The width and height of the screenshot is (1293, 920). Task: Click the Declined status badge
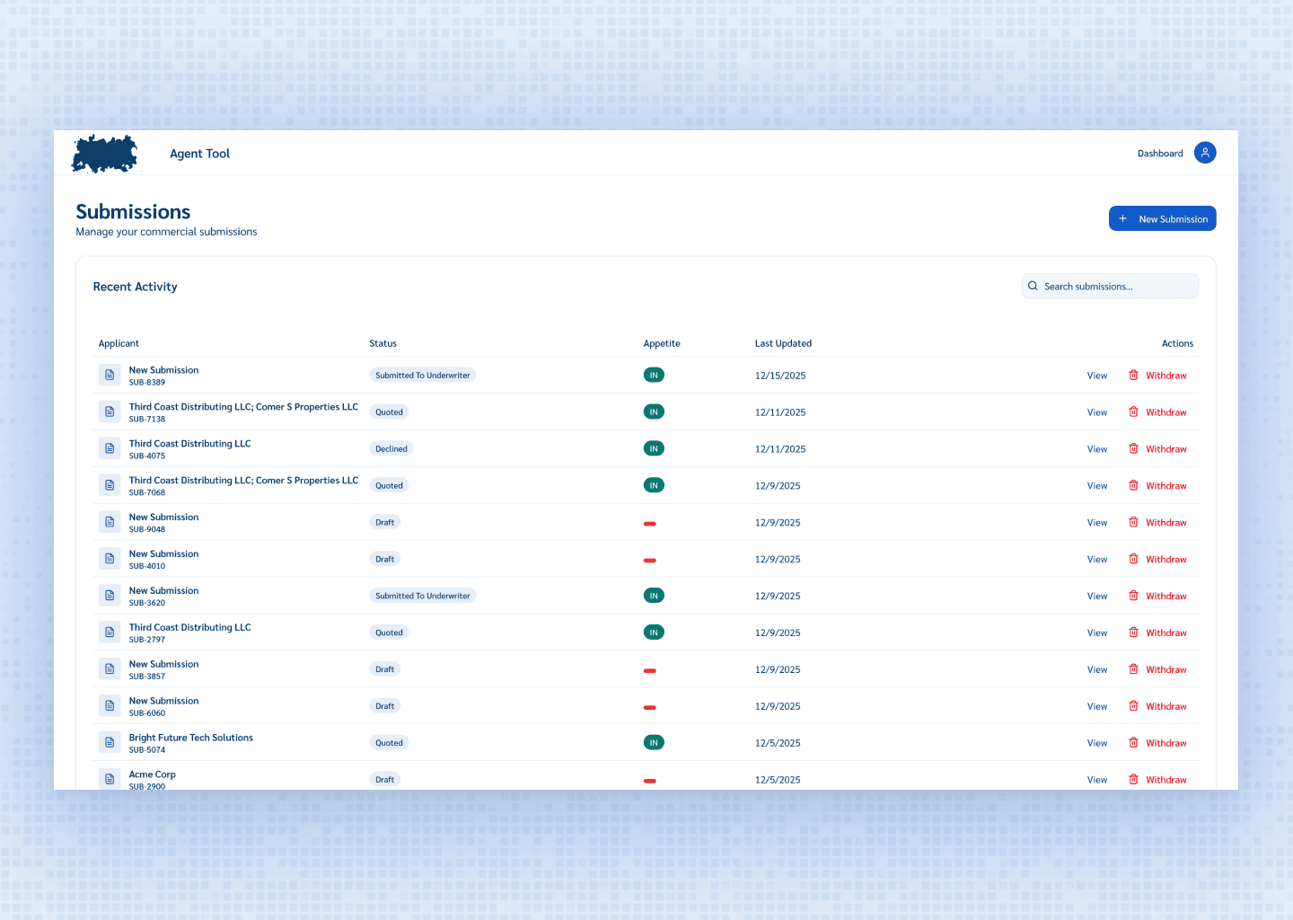point(391,449)
